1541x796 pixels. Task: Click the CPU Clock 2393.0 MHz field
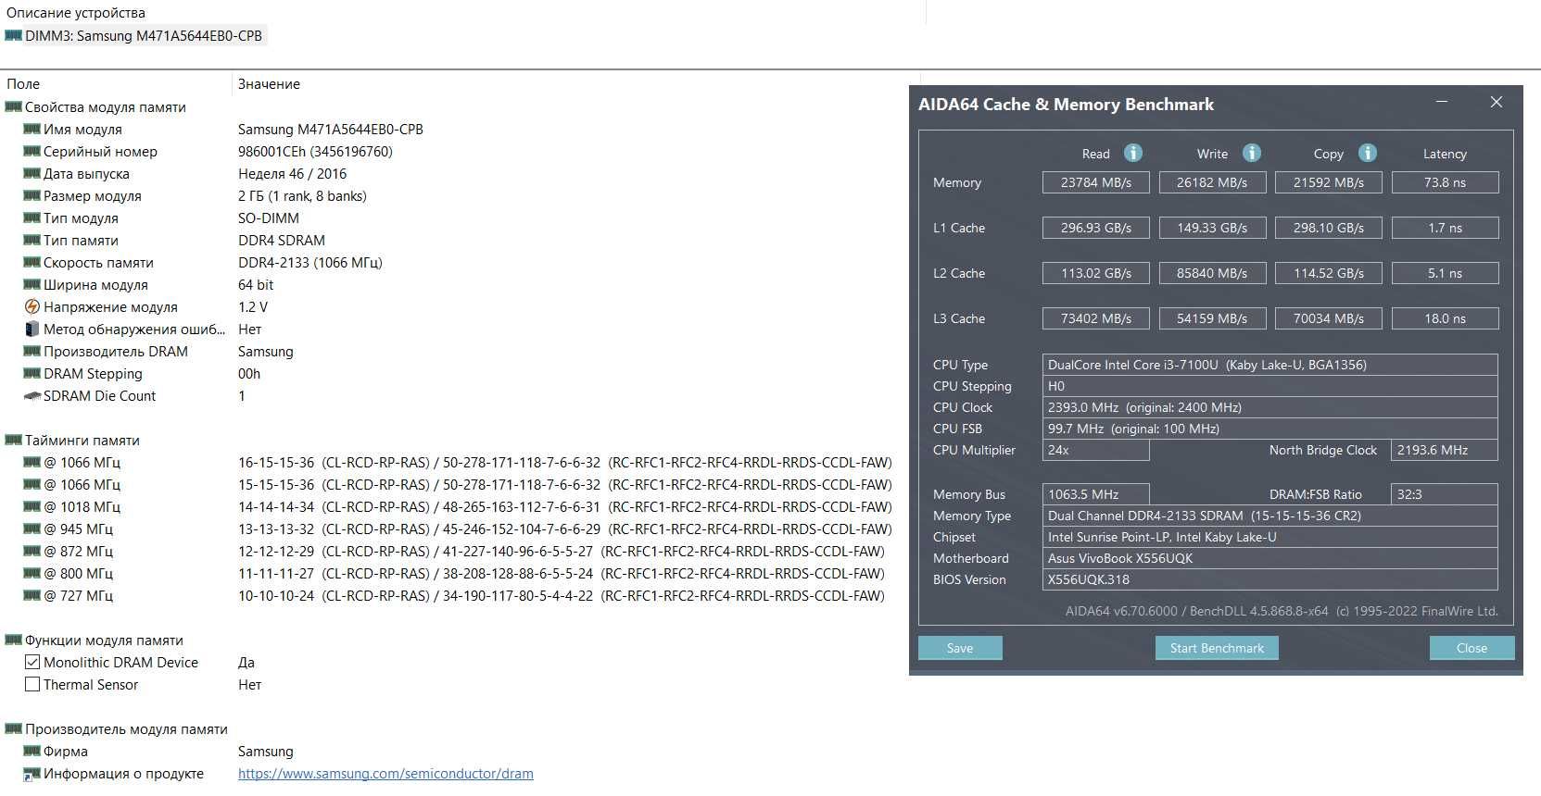(1270, 407)
